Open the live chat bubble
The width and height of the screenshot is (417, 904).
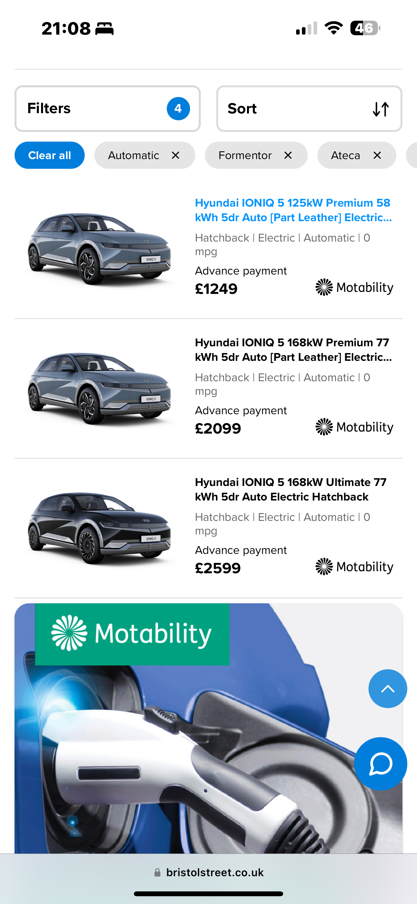pos(380,764)
